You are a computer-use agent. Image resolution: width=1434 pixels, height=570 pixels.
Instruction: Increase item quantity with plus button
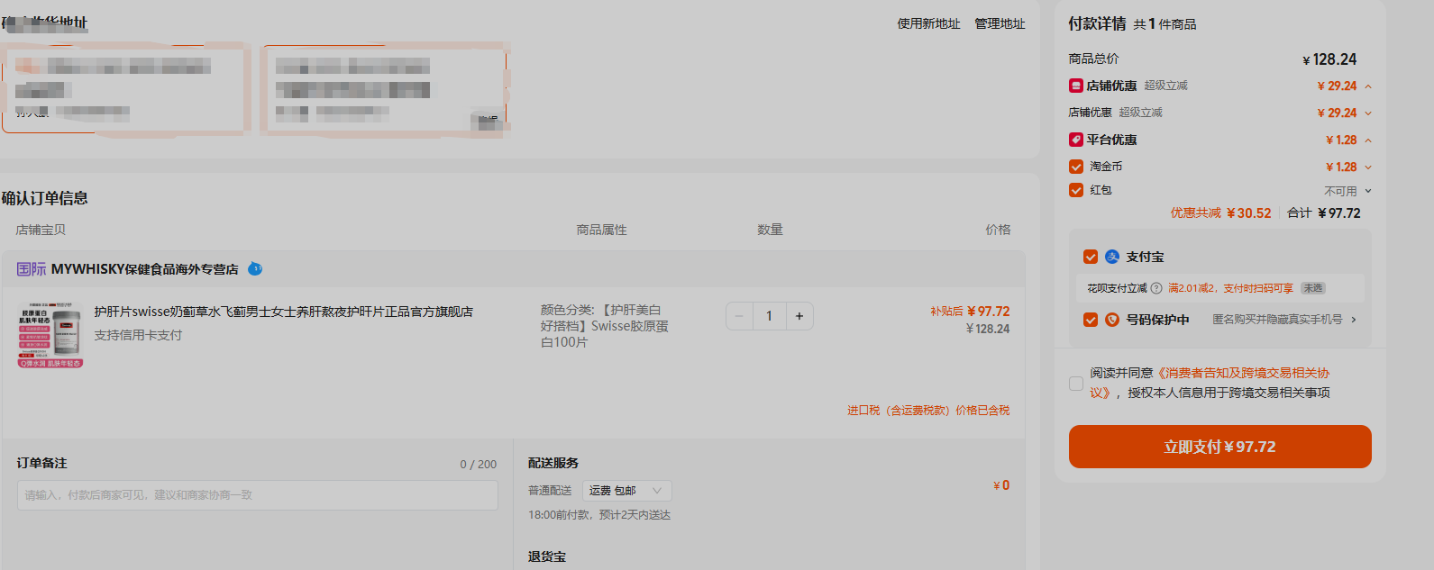pos(799,316)
